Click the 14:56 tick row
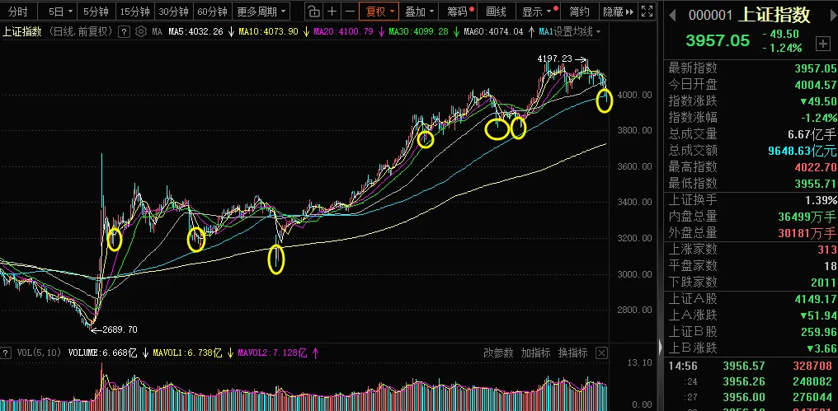Viewport: 838px width, 411px height. (751, 367)
